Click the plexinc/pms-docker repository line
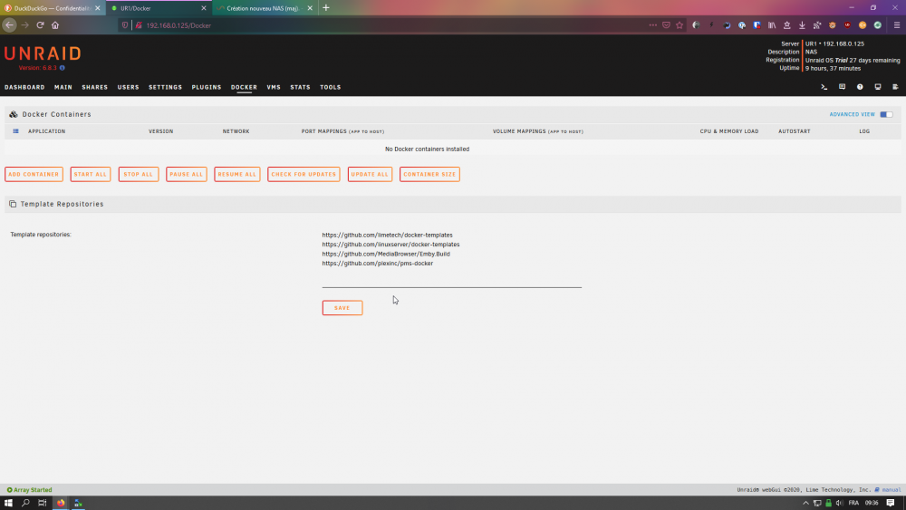Viewport: 906px width, 510px height. pos(377,263)
